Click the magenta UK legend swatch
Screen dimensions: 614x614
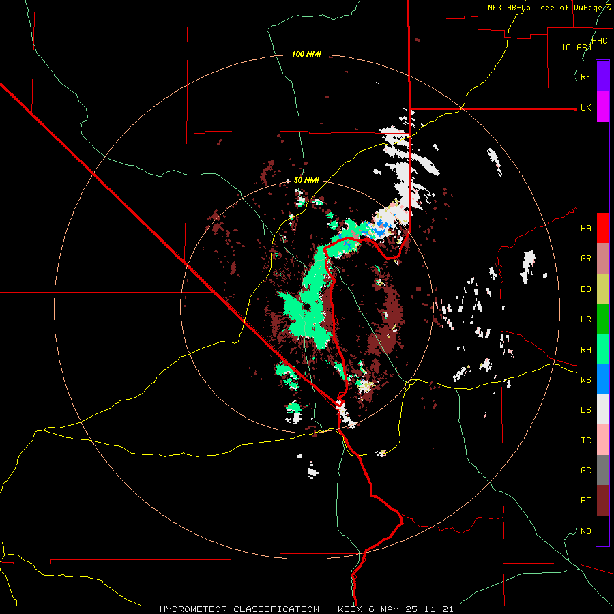(602, 107)
